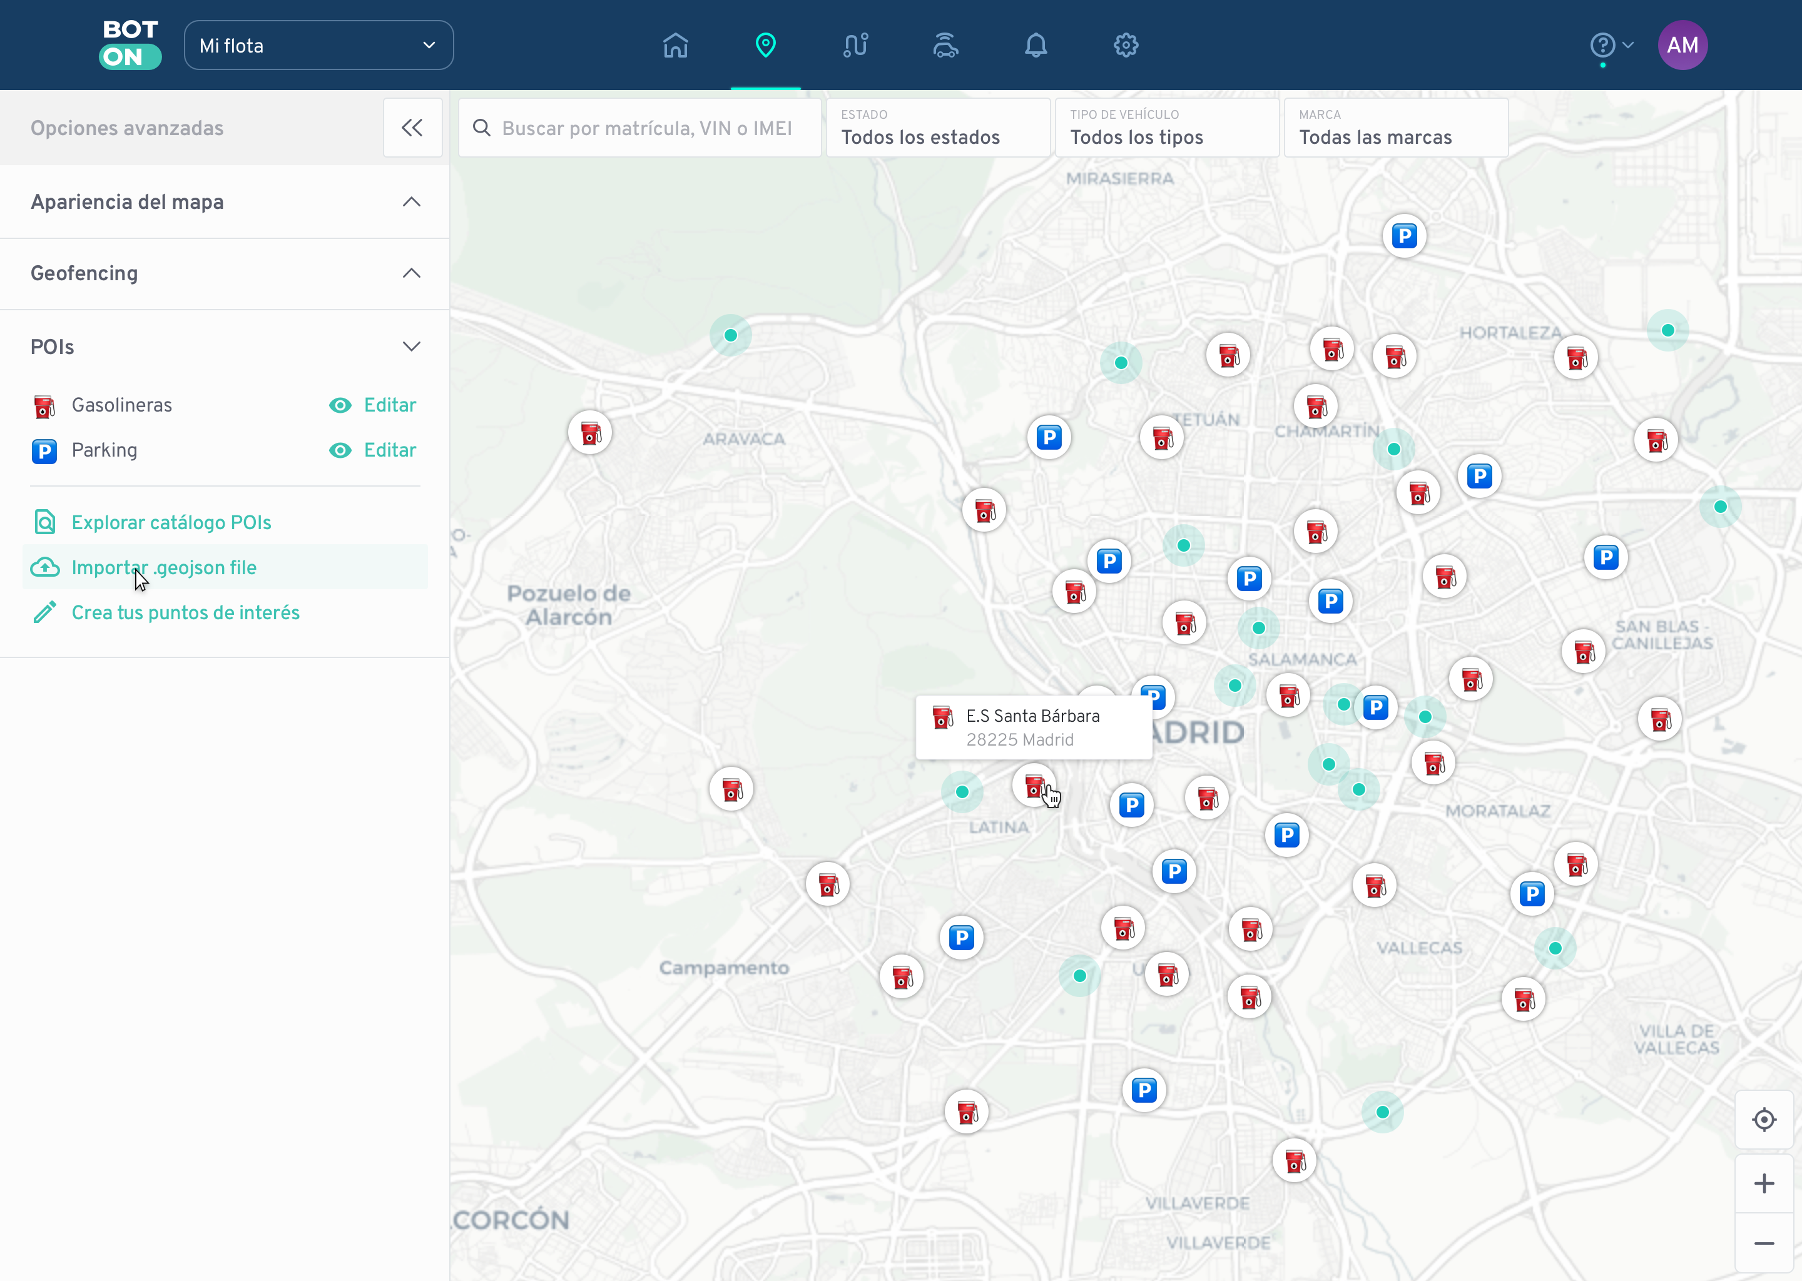The width and height of the screenshot is (1802, 1281).
Task: Open the Mi flota dropdown
Action: pyautogui.click(x=318, y=45)
